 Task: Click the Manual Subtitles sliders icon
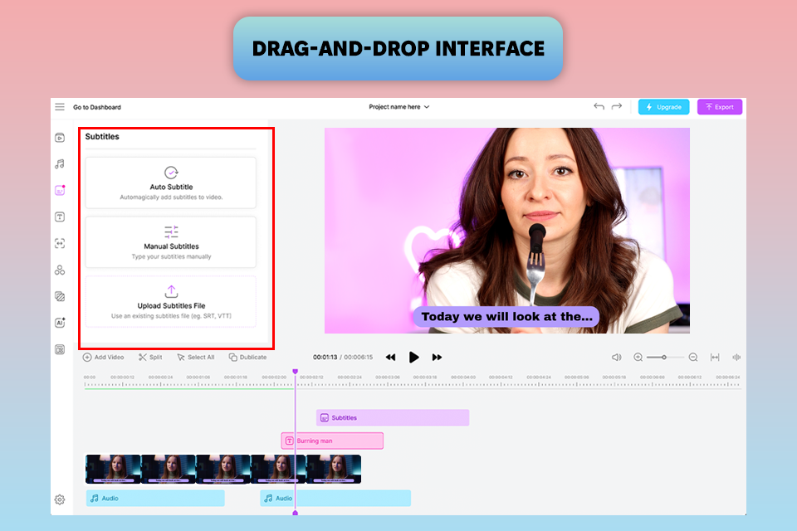coord(171,231)
